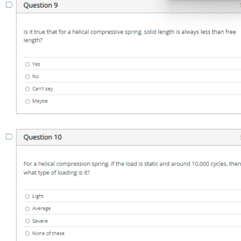Click the 'Average' answer label text
The height and width of the screenshot is (241, 241).
pyautogui.click(x=42, y=209)
